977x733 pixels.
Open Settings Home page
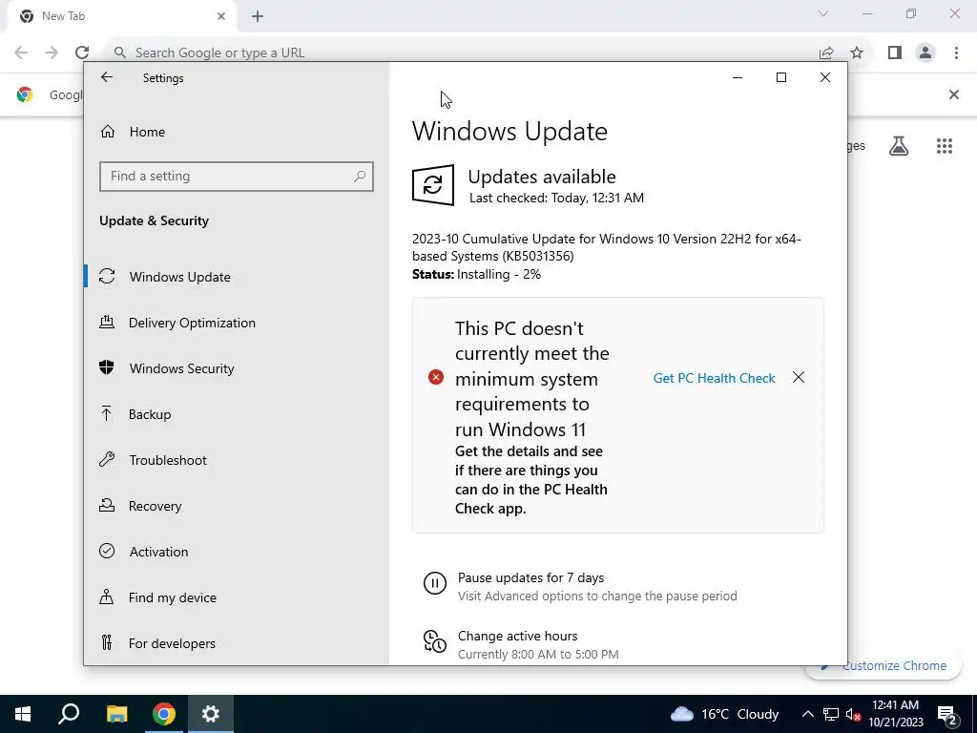(x=147, y=132)
